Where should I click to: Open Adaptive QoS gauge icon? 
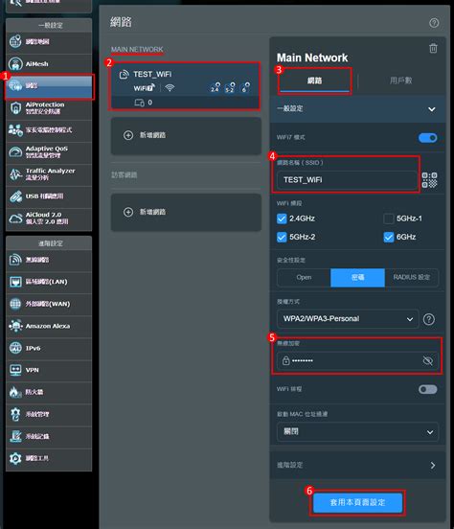15,152
